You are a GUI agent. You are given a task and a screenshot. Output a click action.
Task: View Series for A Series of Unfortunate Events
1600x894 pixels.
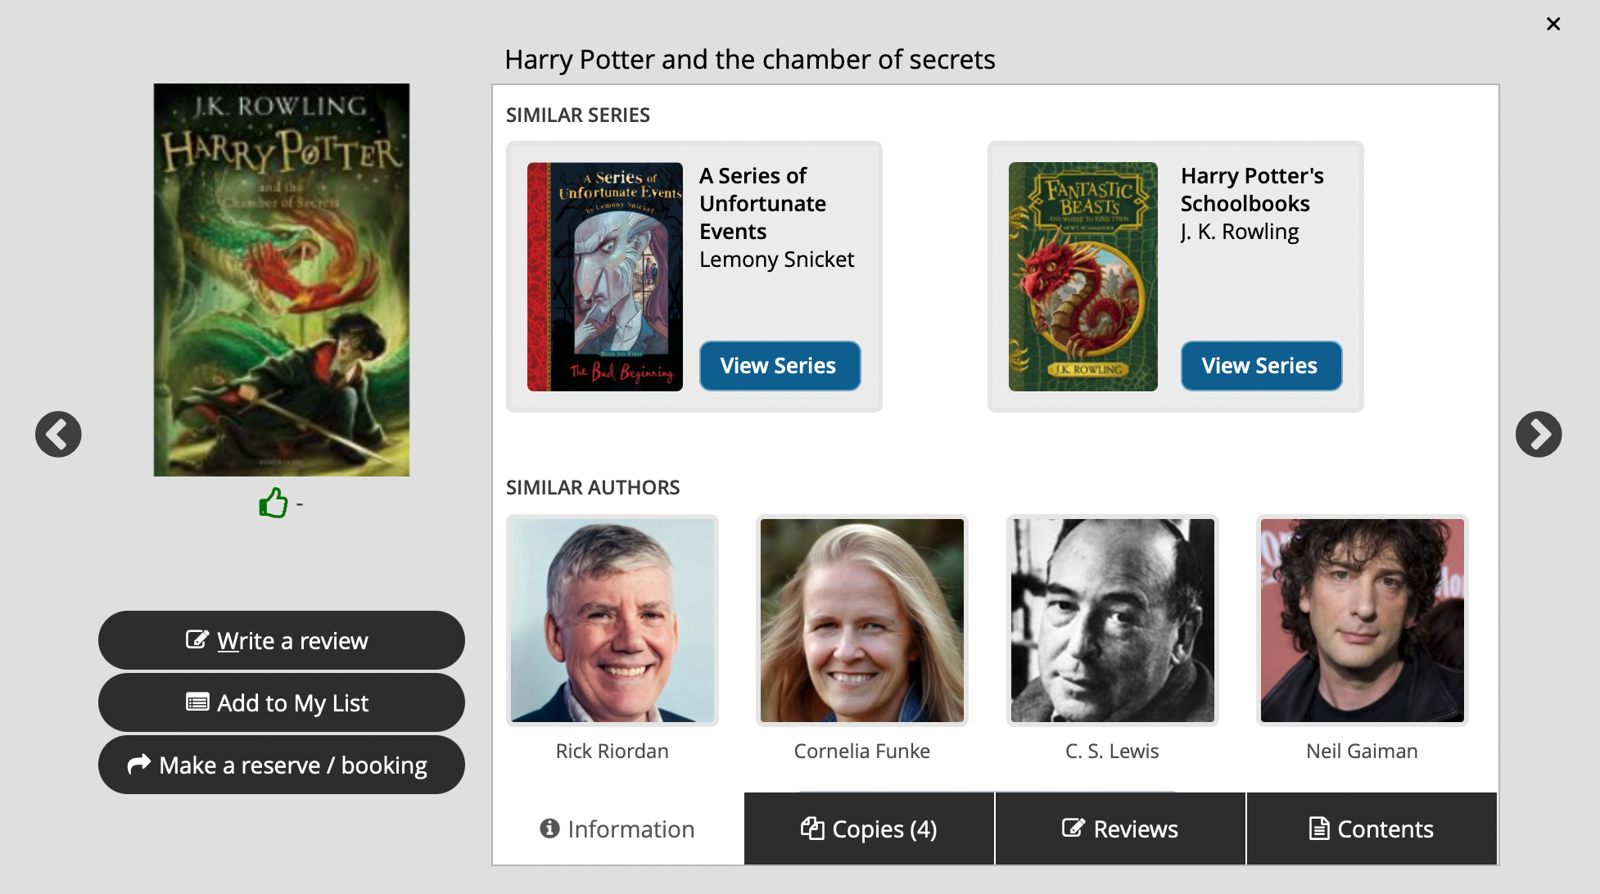(779, 366)
